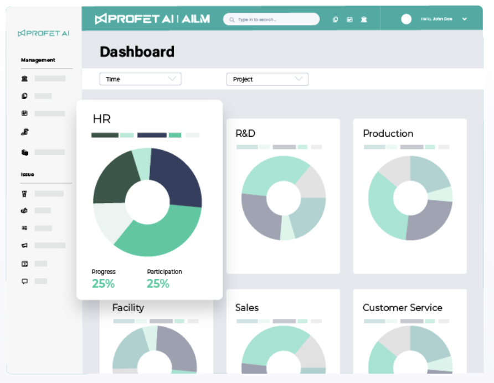Click the thumbs-up icon in the sidebar

click(24, 211)
